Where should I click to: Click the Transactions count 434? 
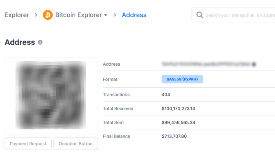[x=166, y=95]
